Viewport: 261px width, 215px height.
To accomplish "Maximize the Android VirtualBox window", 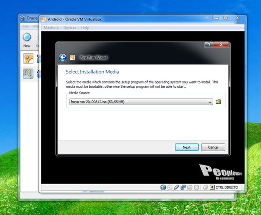I will click(x=225, y=18).
